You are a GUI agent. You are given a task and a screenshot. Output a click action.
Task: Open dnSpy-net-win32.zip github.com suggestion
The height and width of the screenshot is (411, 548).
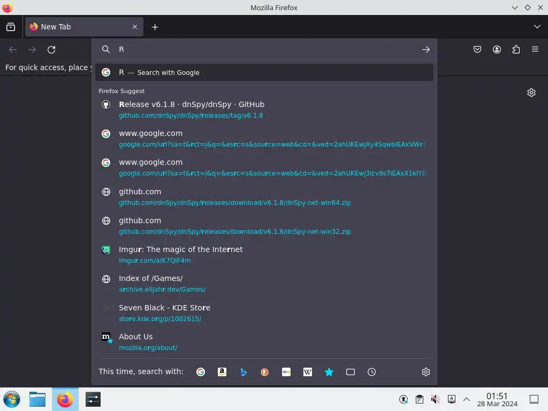(264, 226)
